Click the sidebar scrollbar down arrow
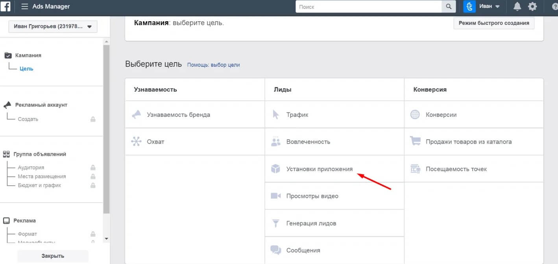 [x=106, y=238]
